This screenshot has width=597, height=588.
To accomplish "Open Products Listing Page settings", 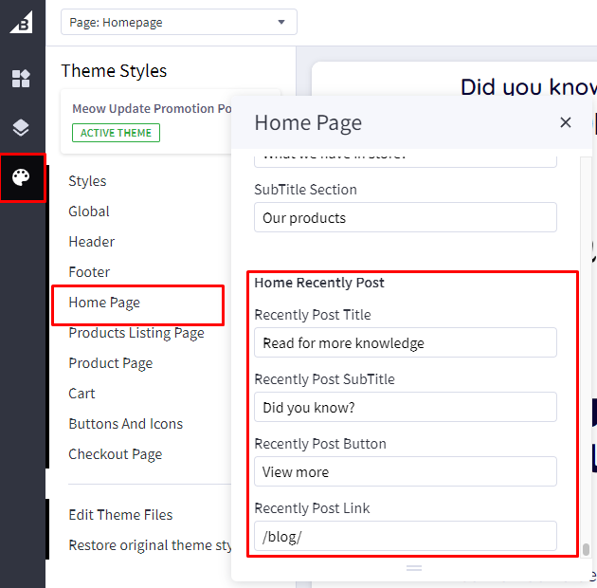I will point(136,333).
